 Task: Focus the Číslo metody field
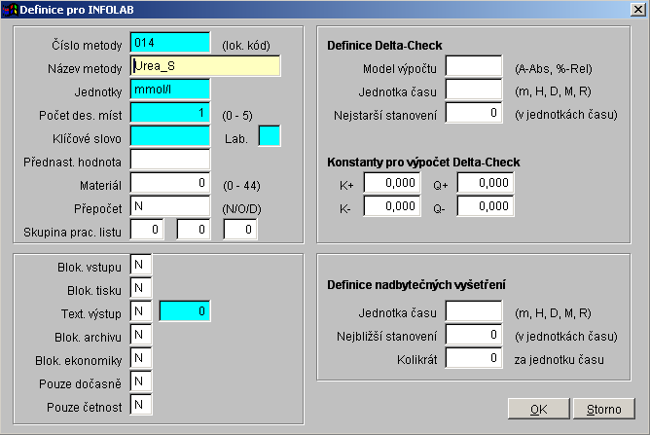point(170,43)
